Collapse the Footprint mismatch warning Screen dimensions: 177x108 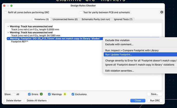pos(8,39)
